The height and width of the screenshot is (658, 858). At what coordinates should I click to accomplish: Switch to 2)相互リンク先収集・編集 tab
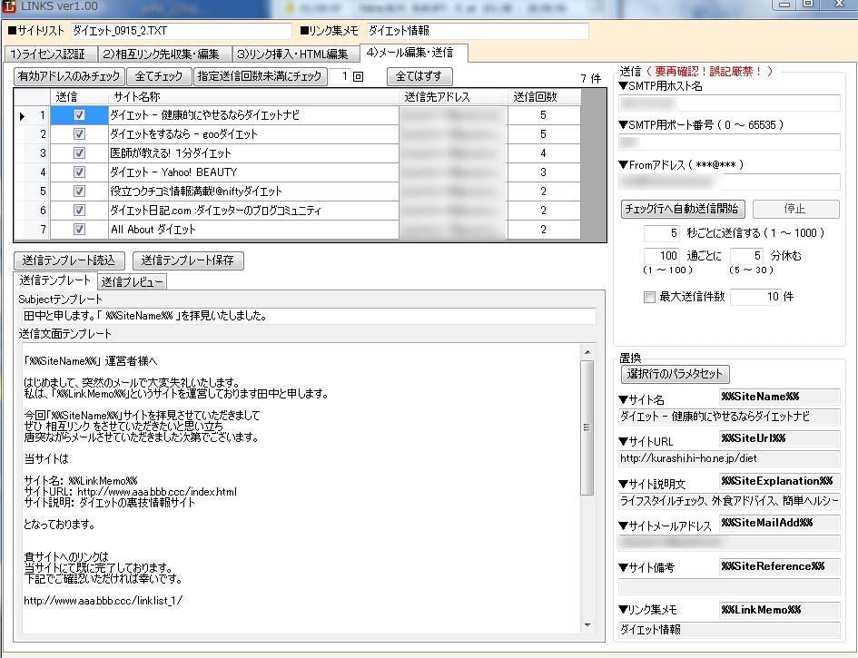(x=164, y=54)
